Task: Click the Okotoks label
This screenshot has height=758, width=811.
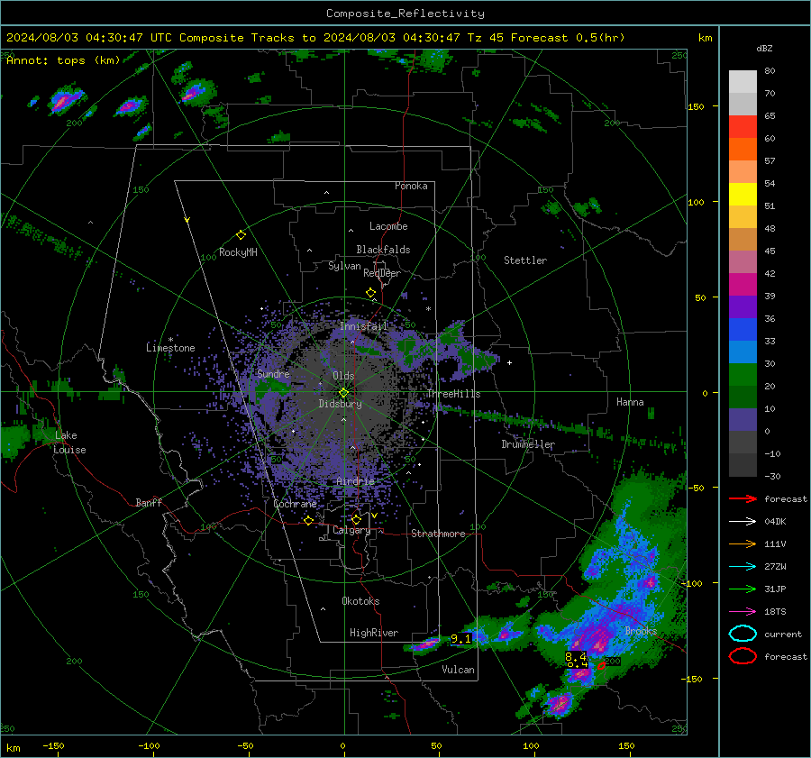Action: [x=360, y=601]
